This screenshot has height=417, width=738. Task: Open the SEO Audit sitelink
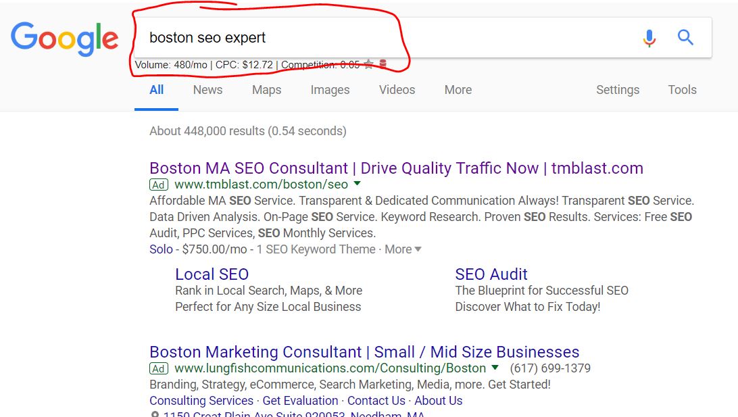pos(491,274)
